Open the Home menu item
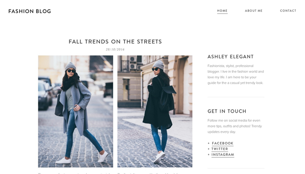This screenshot has width=305, height=174. [x=222, y=11]
